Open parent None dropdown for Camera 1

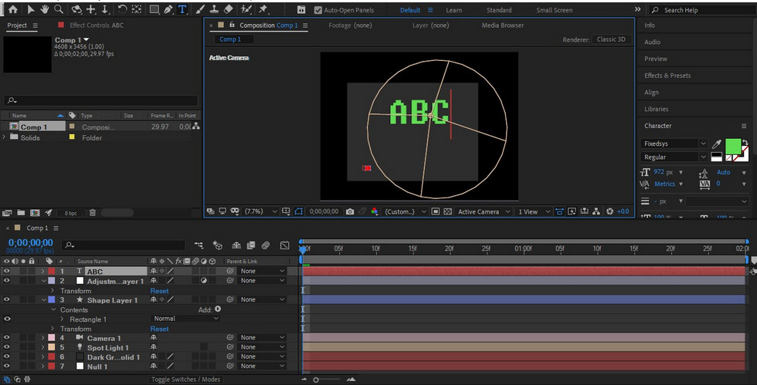coord(262,337)
